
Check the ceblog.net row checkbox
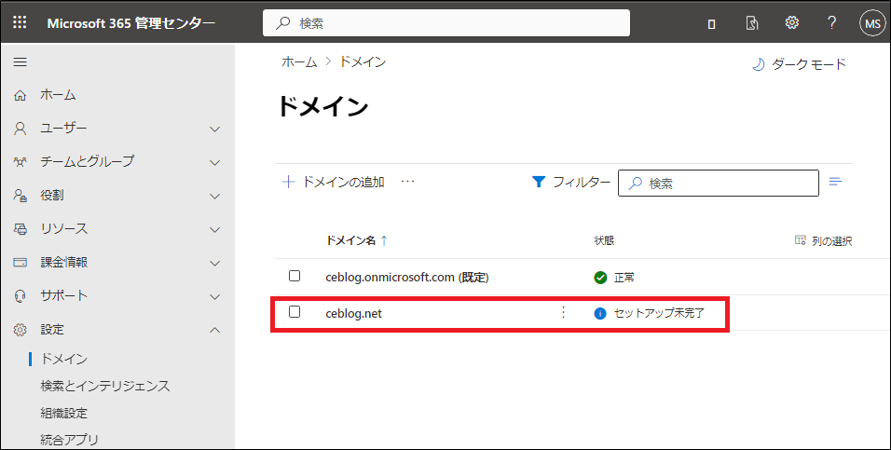pos(295,312)
